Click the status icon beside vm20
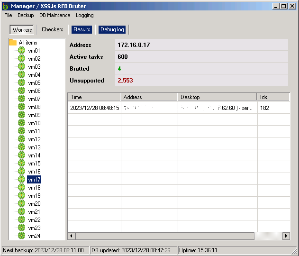 21,203
